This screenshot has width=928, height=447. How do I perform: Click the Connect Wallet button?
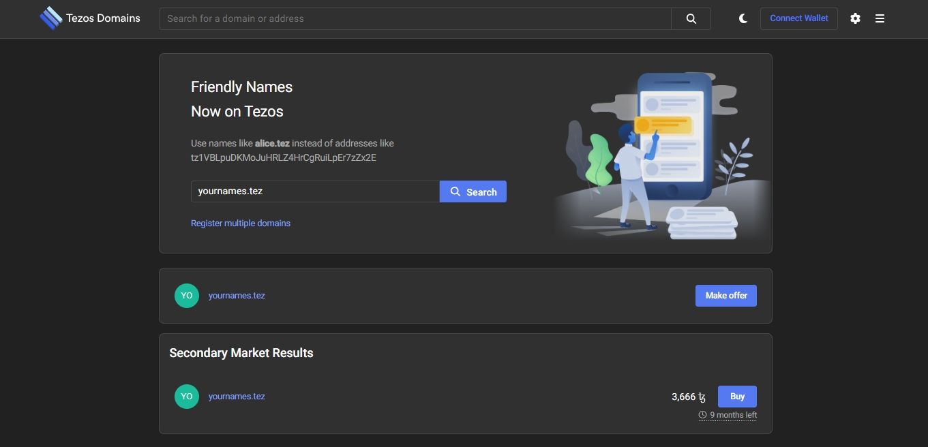pyautogui.click(x=799, y=18)
